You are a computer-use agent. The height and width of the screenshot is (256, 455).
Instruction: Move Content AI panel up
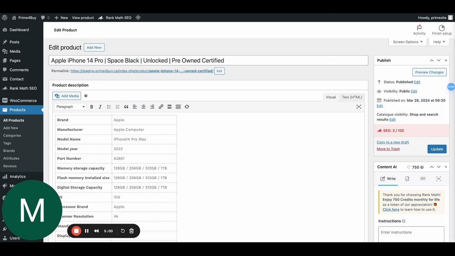(432, 167)
